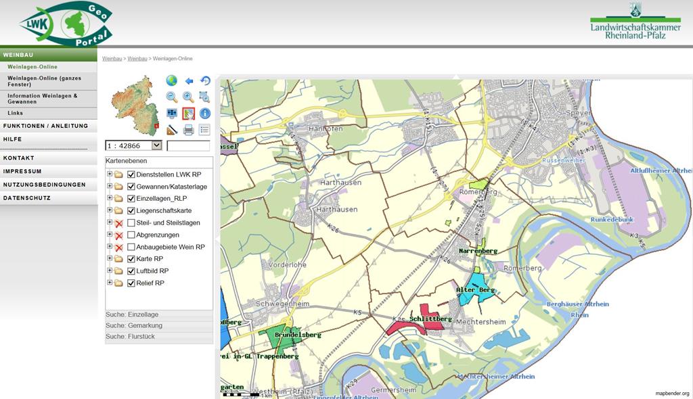
Task: Toggle Karte RP layer checkbox
Action: coord(131,259)
